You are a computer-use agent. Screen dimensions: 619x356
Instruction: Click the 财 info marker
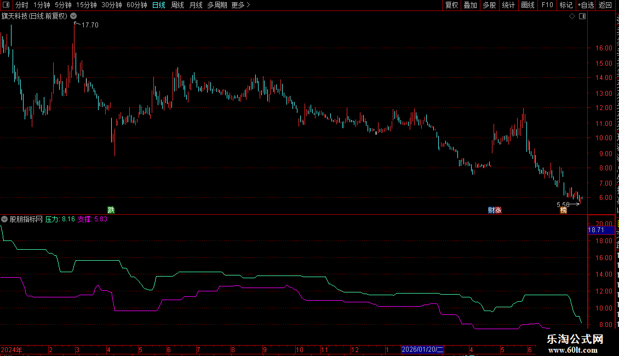(491, 210)
